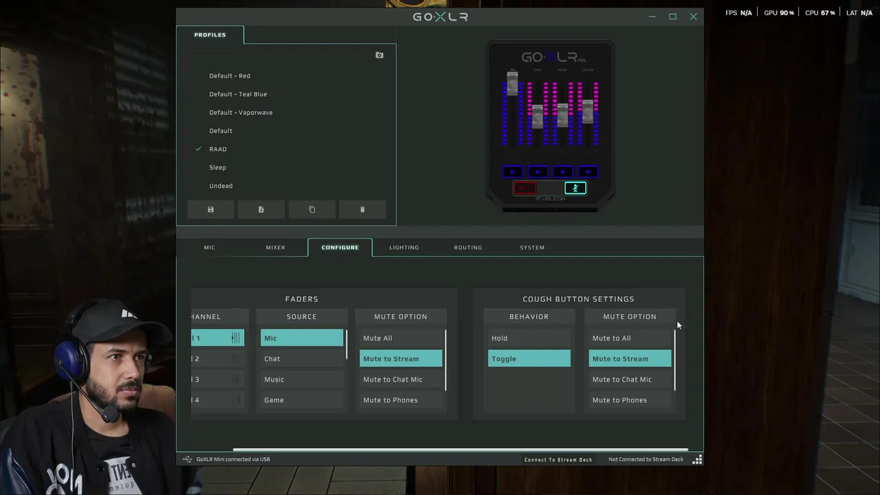The width and height of the screenshot is (880, 495).
Task: Switch to the Lighting tab
Action: click(x=404, y=247)
